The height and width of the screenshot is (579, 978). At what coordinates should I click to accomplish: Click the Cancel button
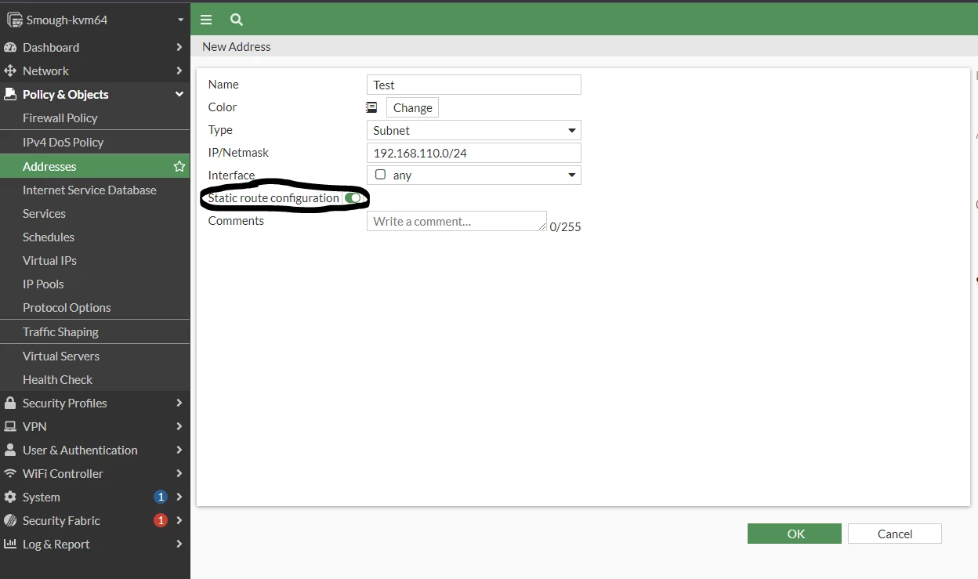pos(895,534)
